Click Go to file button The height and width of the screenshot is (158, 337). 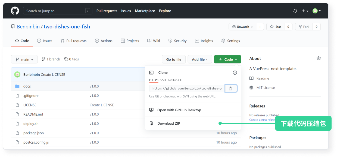(174, 59)
